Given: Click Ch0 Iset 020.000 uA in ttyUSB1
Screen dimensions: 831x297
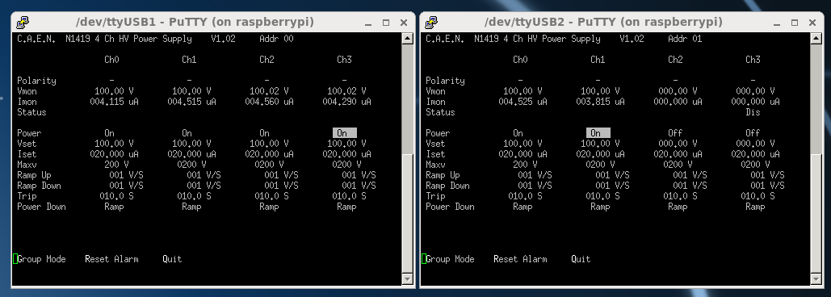Looking at the screenshot, I should [x=114, y=154].
